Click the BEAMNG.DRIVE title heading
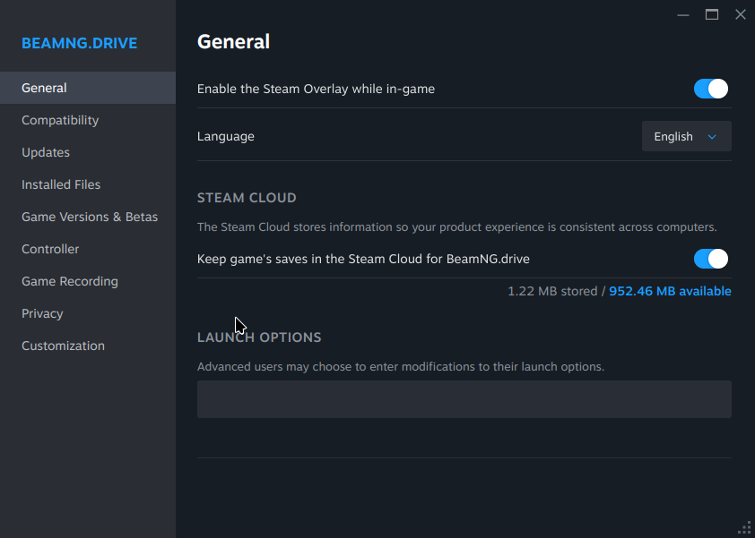Screen dimensions: 755x538 [79, 43]
